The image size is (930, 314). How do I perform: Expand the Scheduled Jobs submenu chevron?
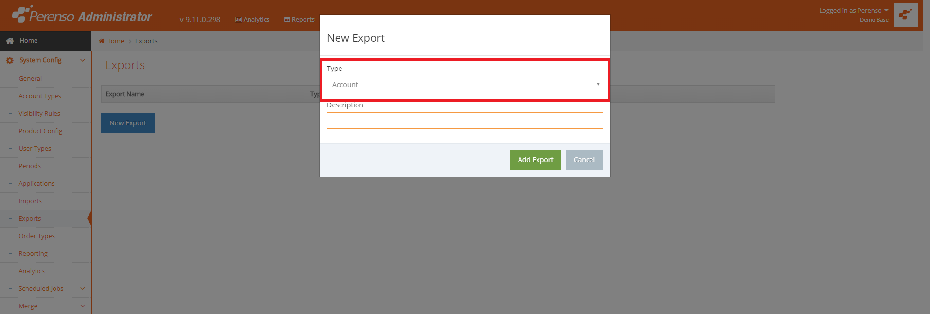[83, 289]
